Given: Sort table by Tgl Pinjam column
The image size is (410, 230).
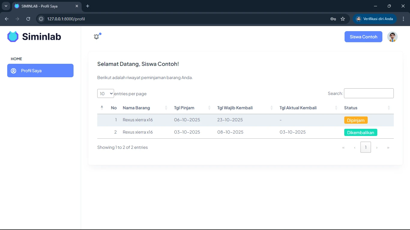Looking at the screenshot, I should click(184, 108).
